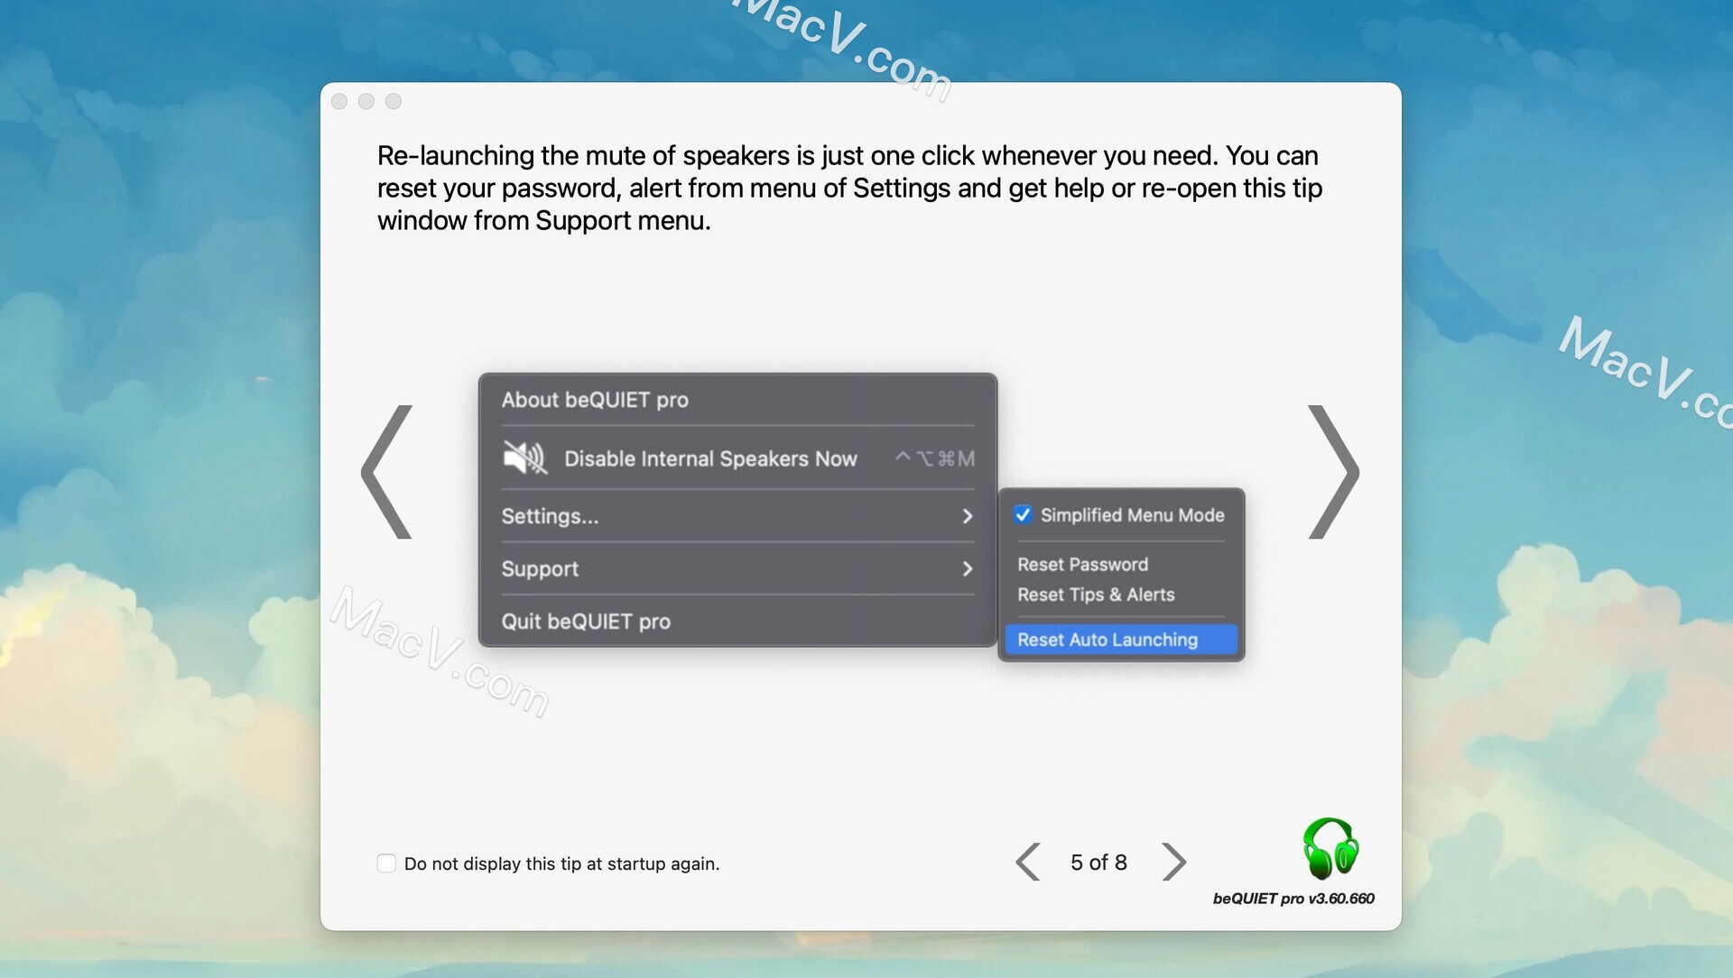Select Quit beQUIET pro
Image resolution: width=1733 pixels, height=978 pixels.
click(737, 622)
